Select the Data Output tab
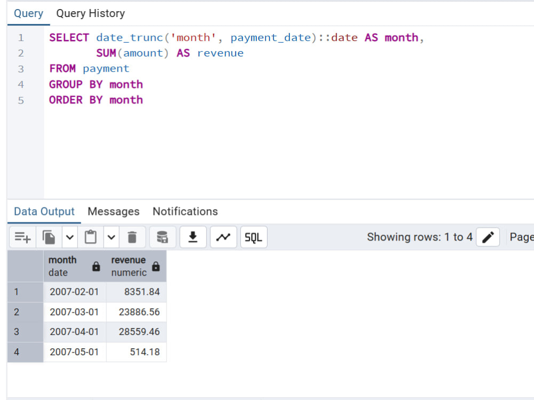 tap(44, 212)
